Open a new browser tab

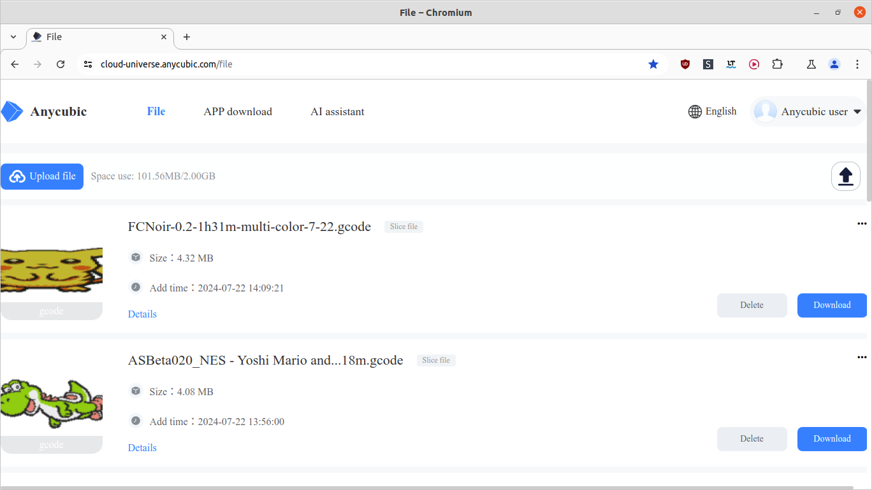tap(187, 37)
